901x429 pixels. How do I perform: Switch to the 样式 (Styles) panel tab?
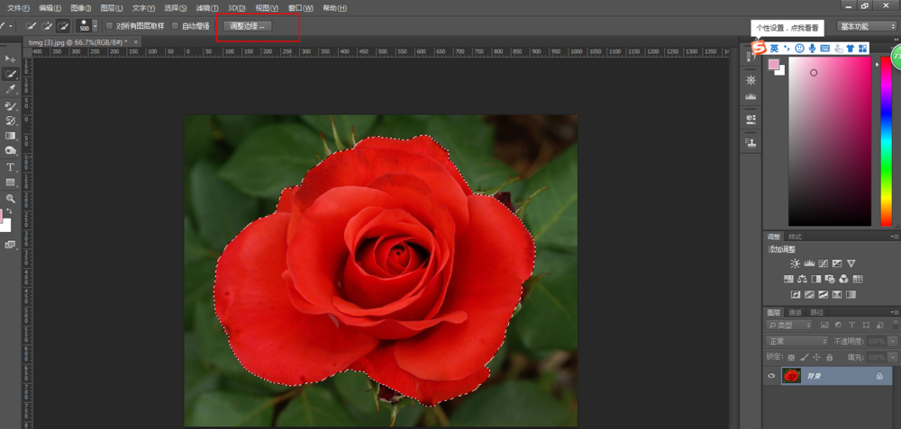click(x=796, y=236)
